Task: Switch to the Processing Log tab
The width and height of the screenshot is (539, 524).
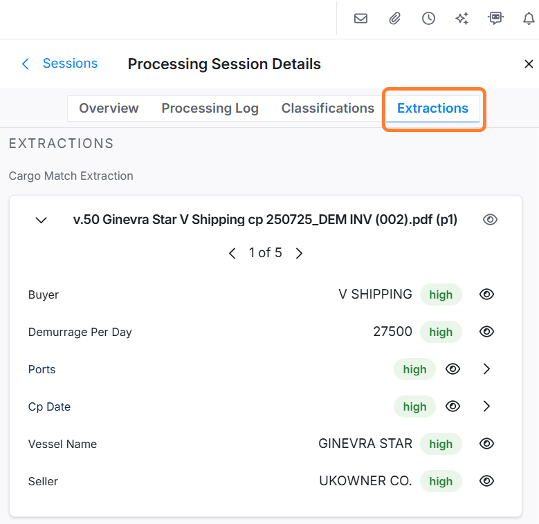Action: point(210,109)
